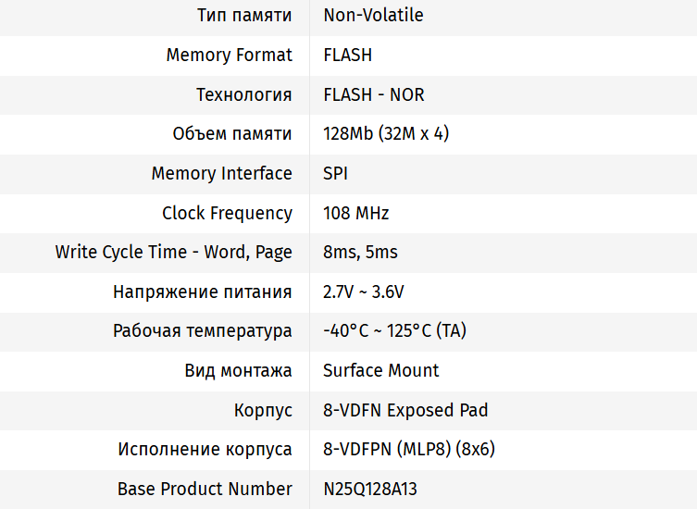Select the "108 MHz" value
The image size is (697, 509).
(355, 213)
